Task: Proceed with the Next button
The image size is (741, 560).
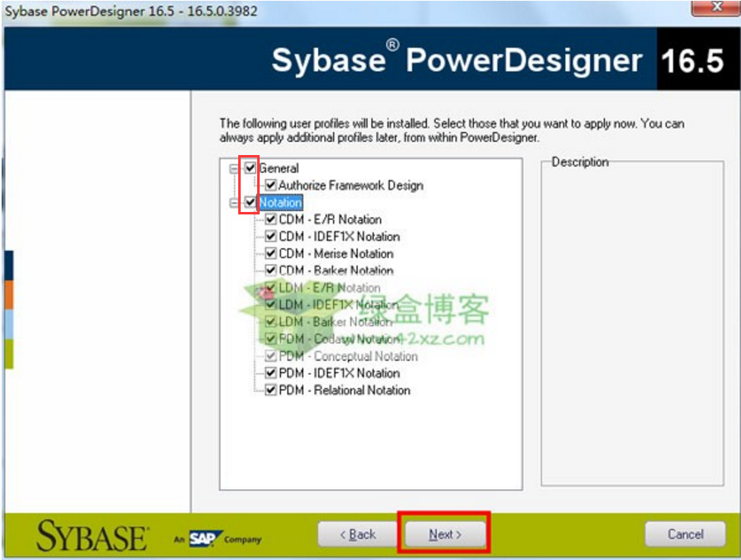Action: tap(445, 534)
